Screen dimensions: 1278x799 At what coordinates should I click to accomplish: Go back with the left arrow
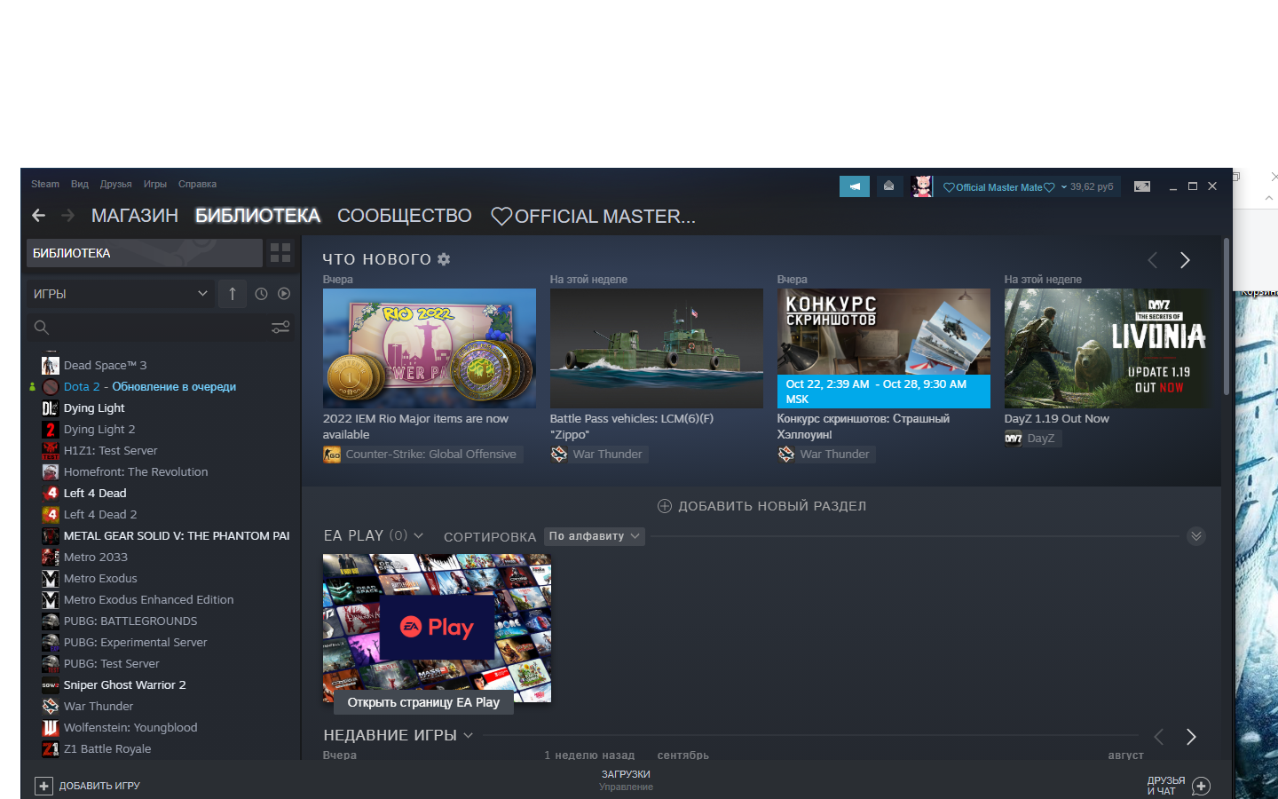tap(38, 216)
